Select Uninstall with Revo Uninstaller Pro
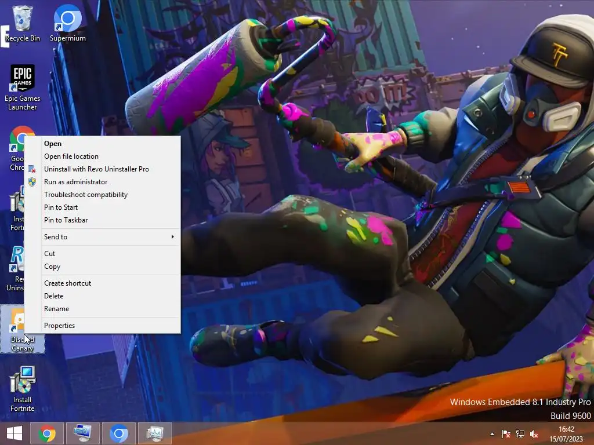The image size is (594, 445). coord(102,169)
